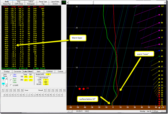Click the left scroll arrow below the sounding chart
Image resolution: width=168 pixels, height=114 pixels.
point(68,111)
